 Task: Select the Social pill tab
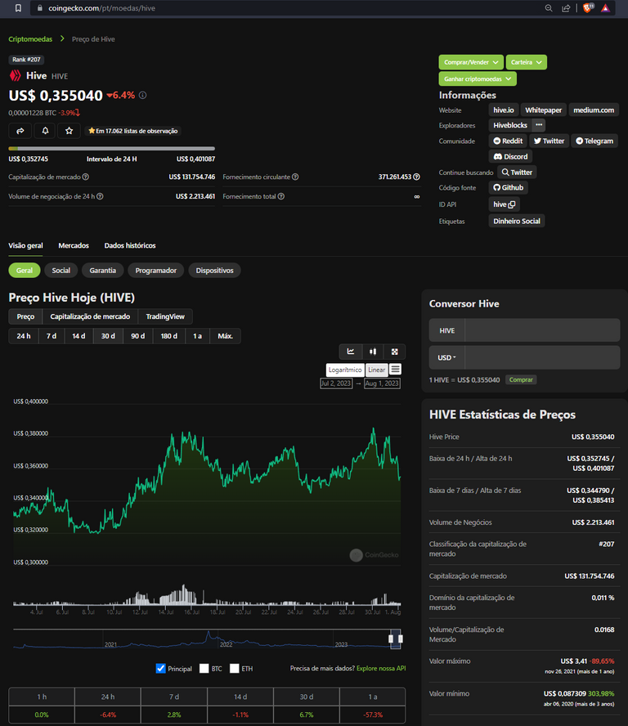(61, 271)
